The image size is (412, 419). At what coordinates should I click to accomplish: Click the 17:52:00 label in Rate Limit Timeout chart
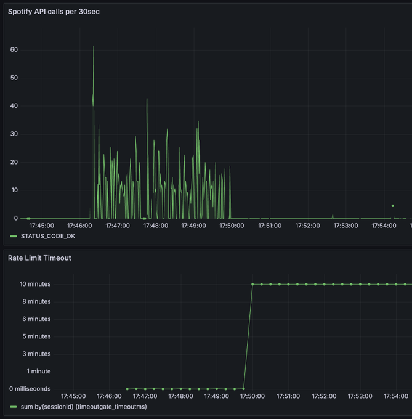(324, 396)
